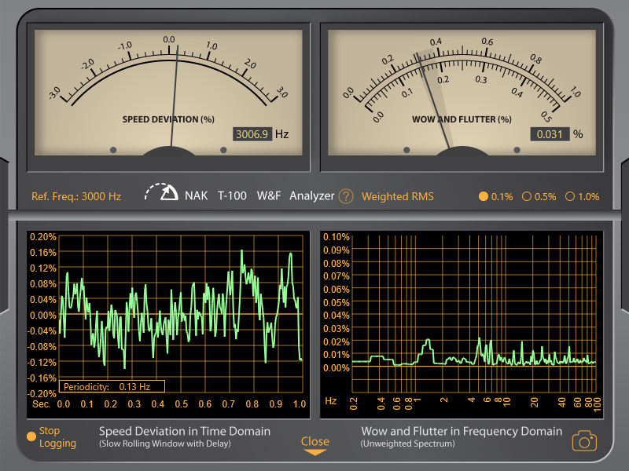Capture the display with the camera icon
The image size is (629, 471).
click(x=584, y=441)
